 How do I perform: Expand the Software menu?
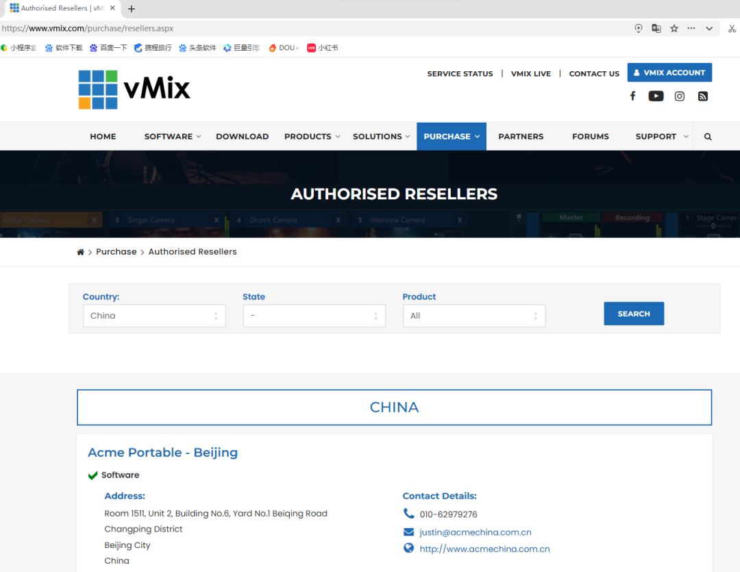pos(172,136)
